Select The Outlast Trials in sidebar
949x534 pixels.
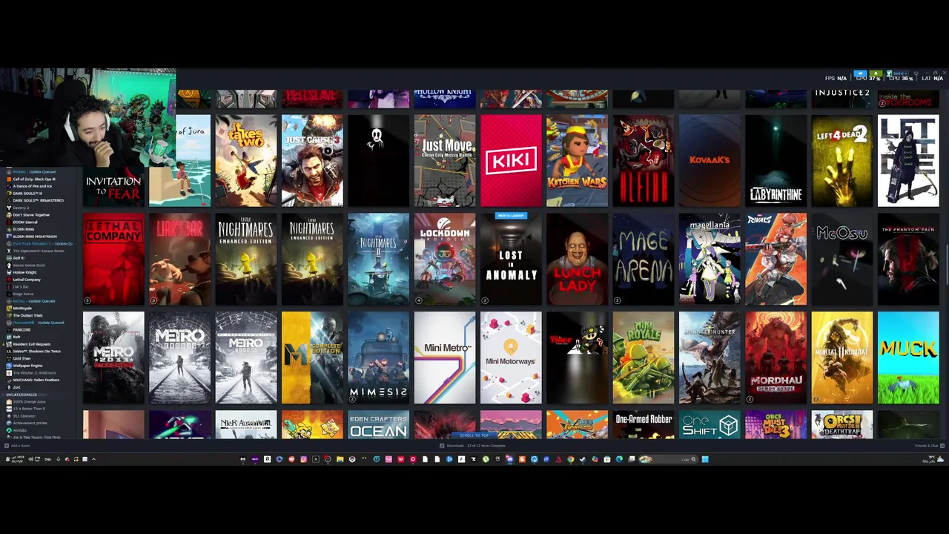25,315
